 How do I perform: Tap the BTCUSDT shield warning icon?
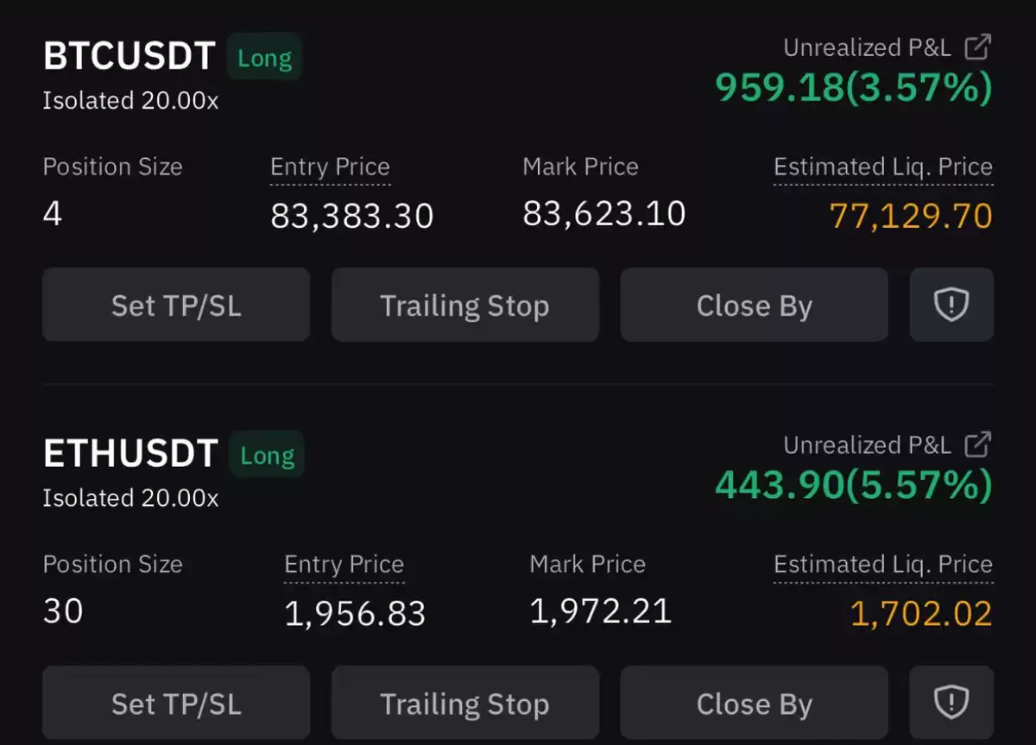coord(951,305)
